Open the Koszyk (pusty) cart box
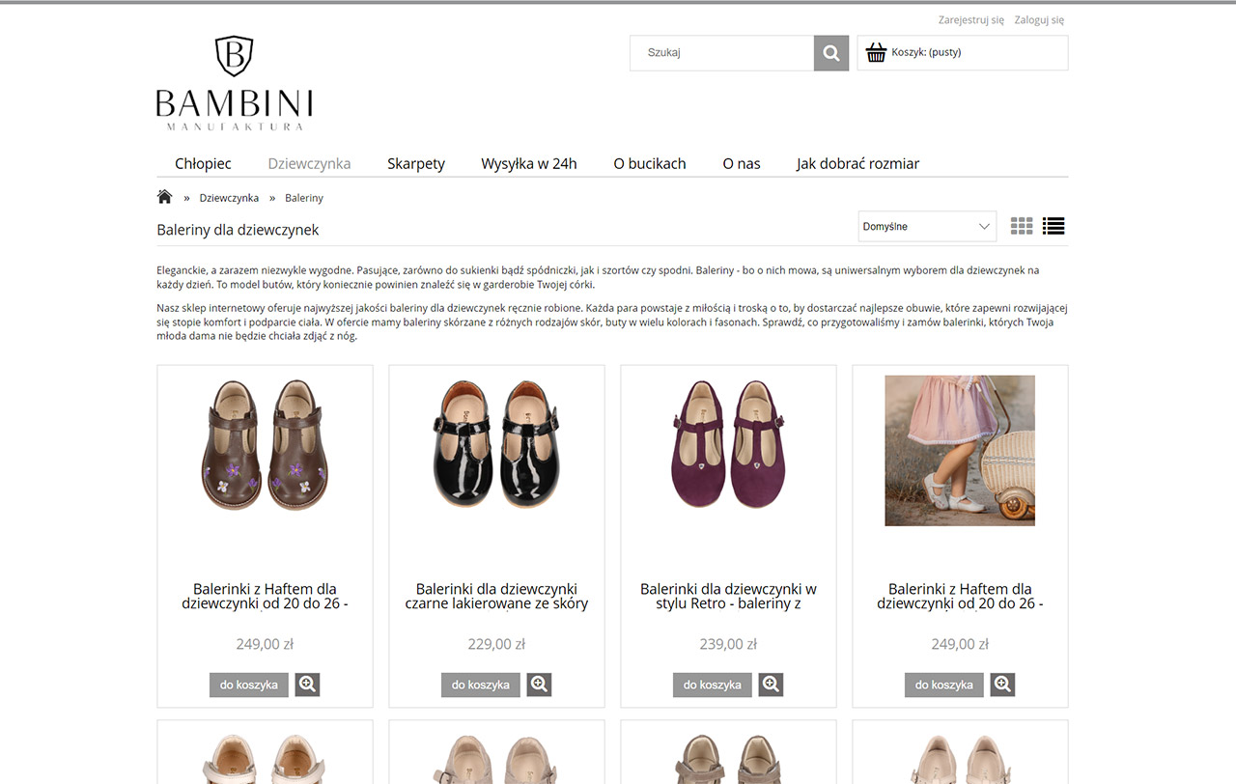 [x=963, y=53]
